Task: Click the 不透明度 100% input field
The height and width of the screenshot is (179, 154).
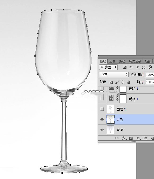Action: click(x=150, y=75)
